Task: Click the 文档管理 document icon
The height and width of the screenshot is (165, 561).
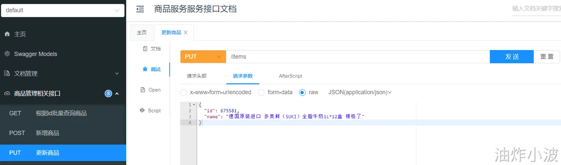Action: point(7,74)
